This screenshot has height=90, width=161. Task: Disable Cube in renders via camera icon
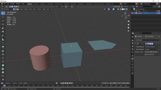coord(159,11)
